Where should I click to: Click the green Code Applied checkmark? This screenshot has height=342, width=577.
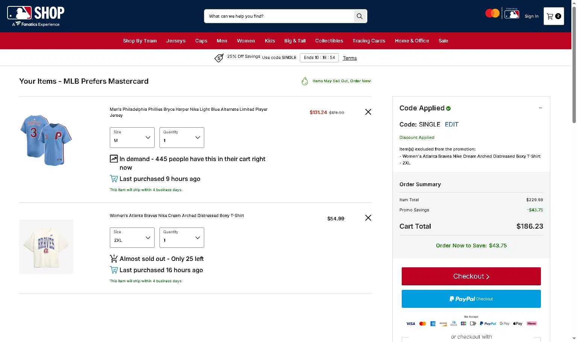[x=448, y=108]
